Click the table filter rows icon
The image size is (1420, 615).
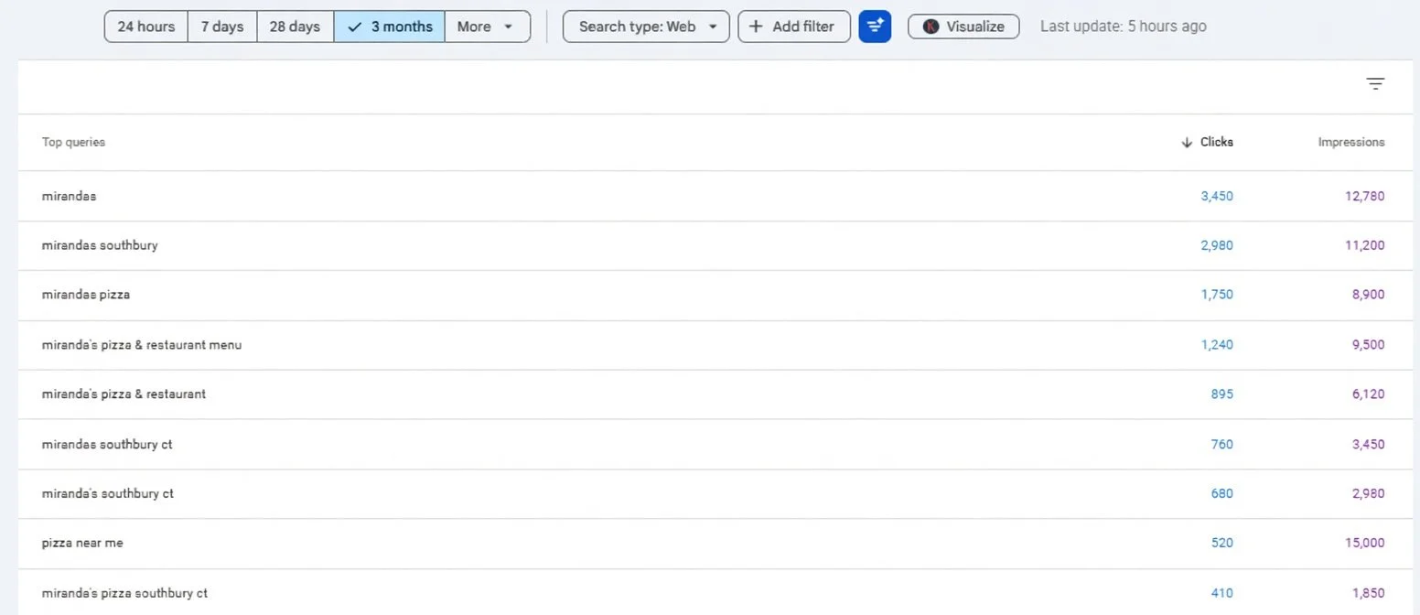tap(1375, 84)
